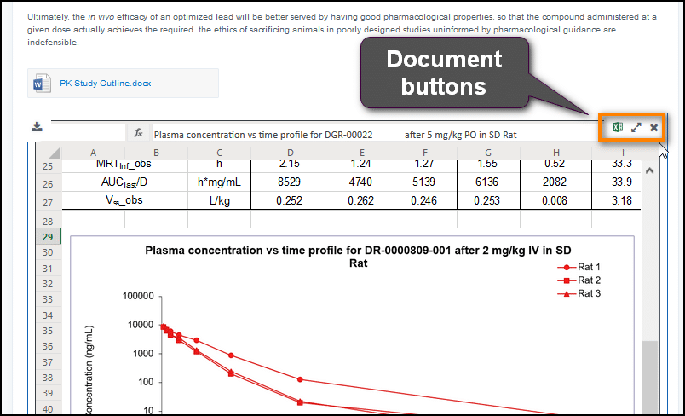The width and height of the screenshot is (685, 416).
Task: Click cell value 0.246
Action: (423, 200)
